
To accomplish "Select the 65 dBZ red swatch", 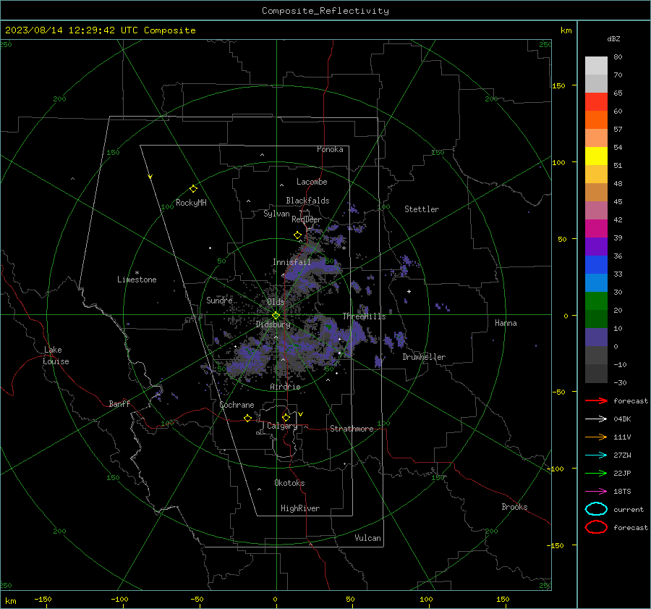I will 596,101.
